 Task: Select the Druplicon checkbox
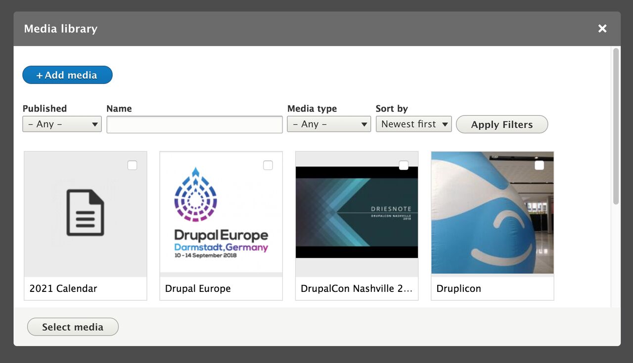(x=539, y=165)
